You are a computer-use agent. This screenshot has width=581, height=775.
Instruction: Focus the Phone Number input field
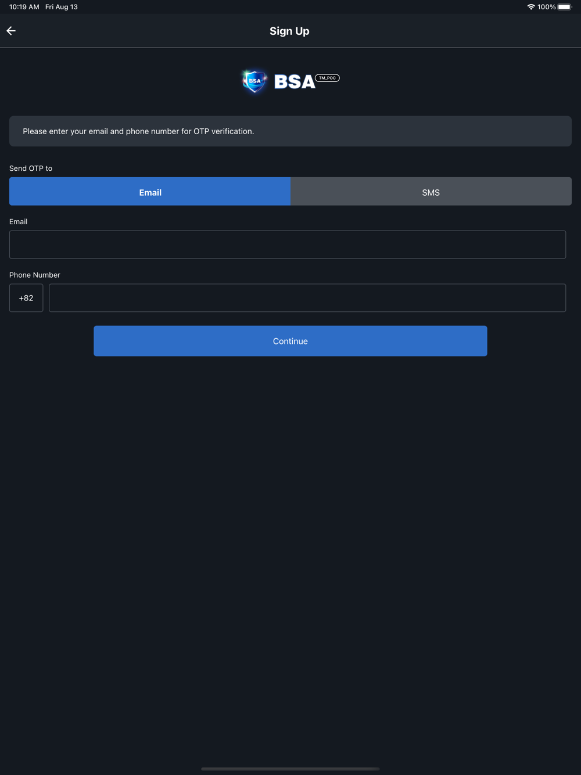(307, 298)
